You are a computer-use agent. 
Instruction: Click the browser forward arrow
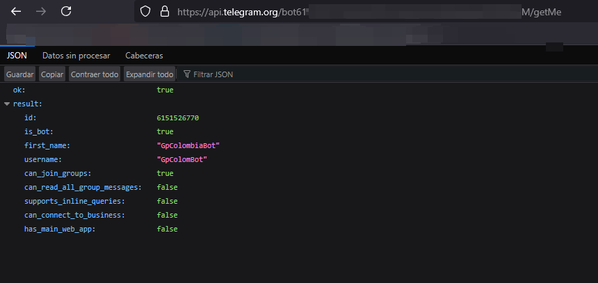tap(41, 12)
